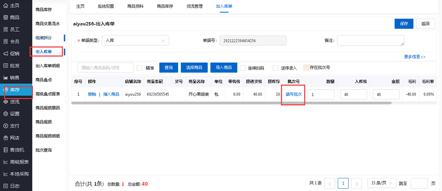The width and height of the screenshot is (442, 191).
Task: Switch to the 货流管理 tab
Action: click(195, 7)
